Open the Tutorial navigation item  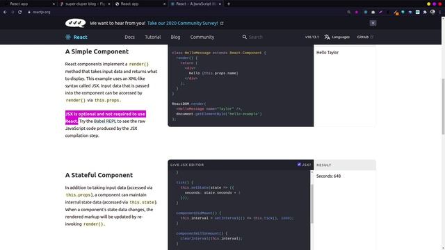coord(153,37)
